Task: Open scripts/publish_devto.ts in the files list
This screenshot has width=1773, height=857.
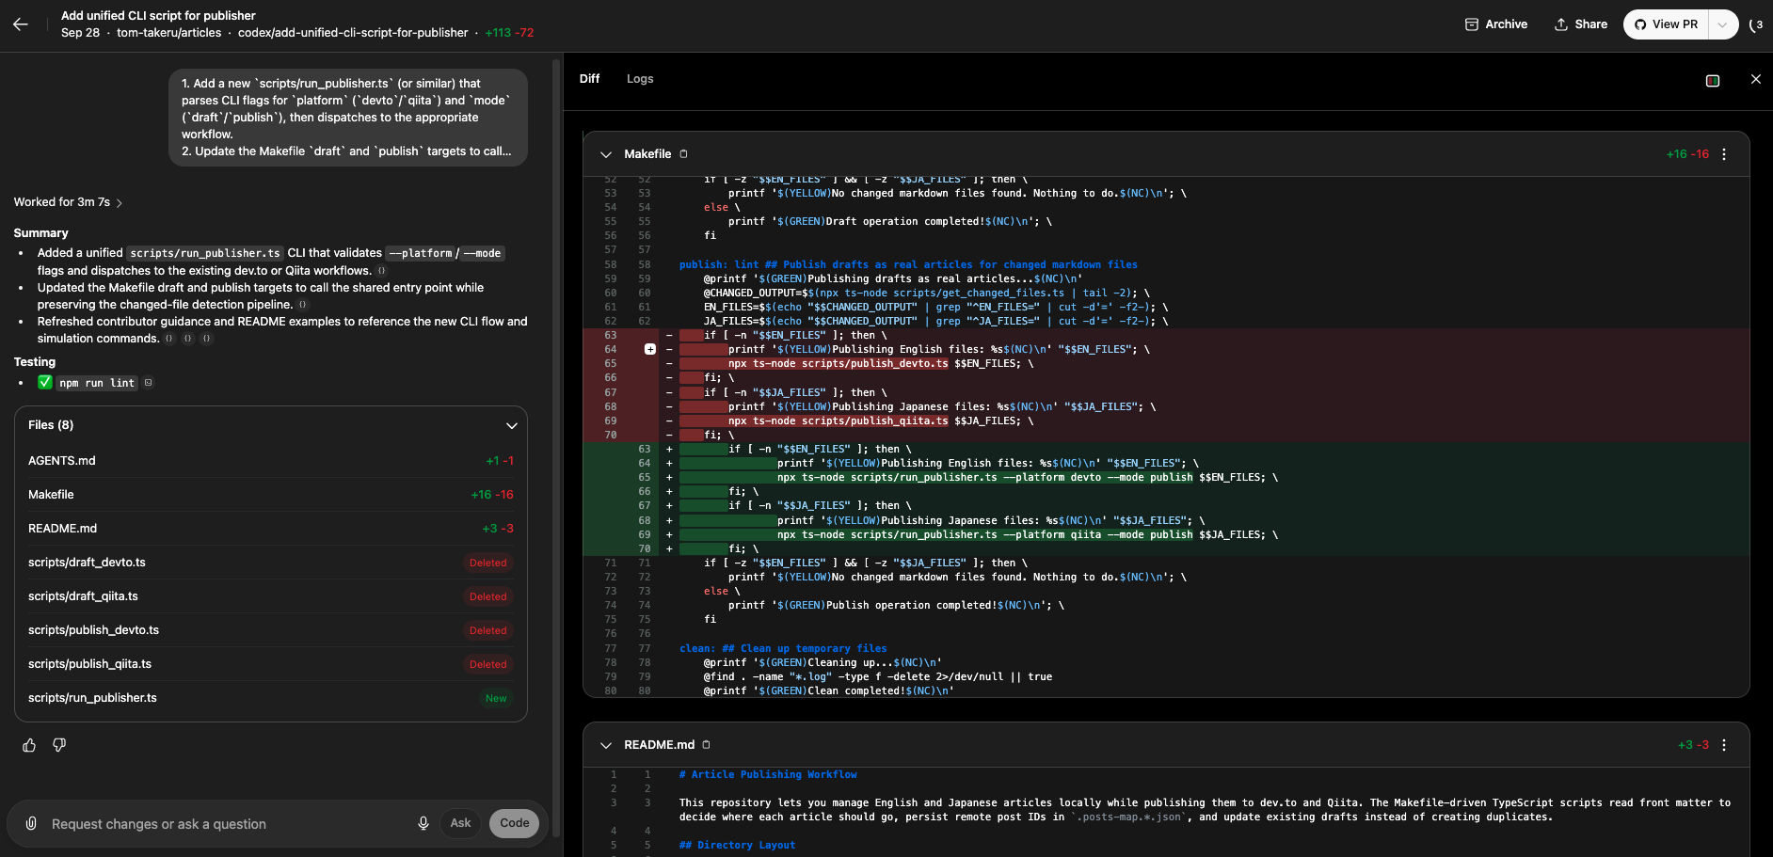Action: (271, 630)
